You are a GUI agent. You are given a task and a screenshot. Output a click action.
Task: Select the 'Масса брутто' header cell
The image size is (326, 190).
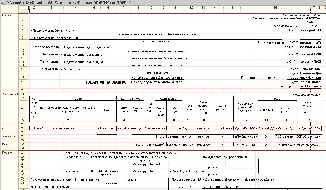click(x=188, y=108)
